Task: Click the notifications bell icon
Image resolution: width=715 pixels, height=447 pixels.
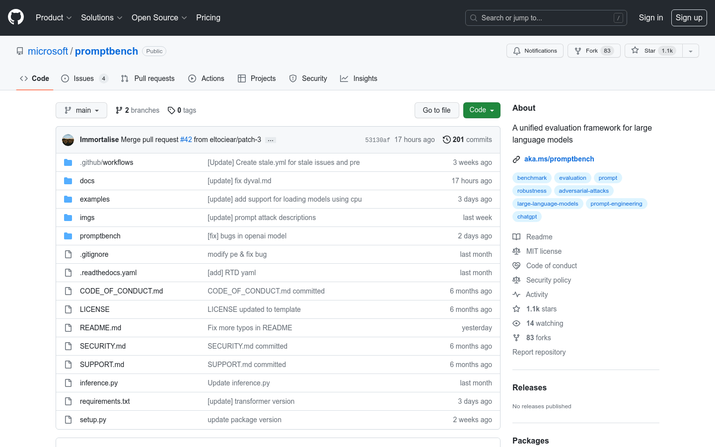Action: click(x=516, y=50)
